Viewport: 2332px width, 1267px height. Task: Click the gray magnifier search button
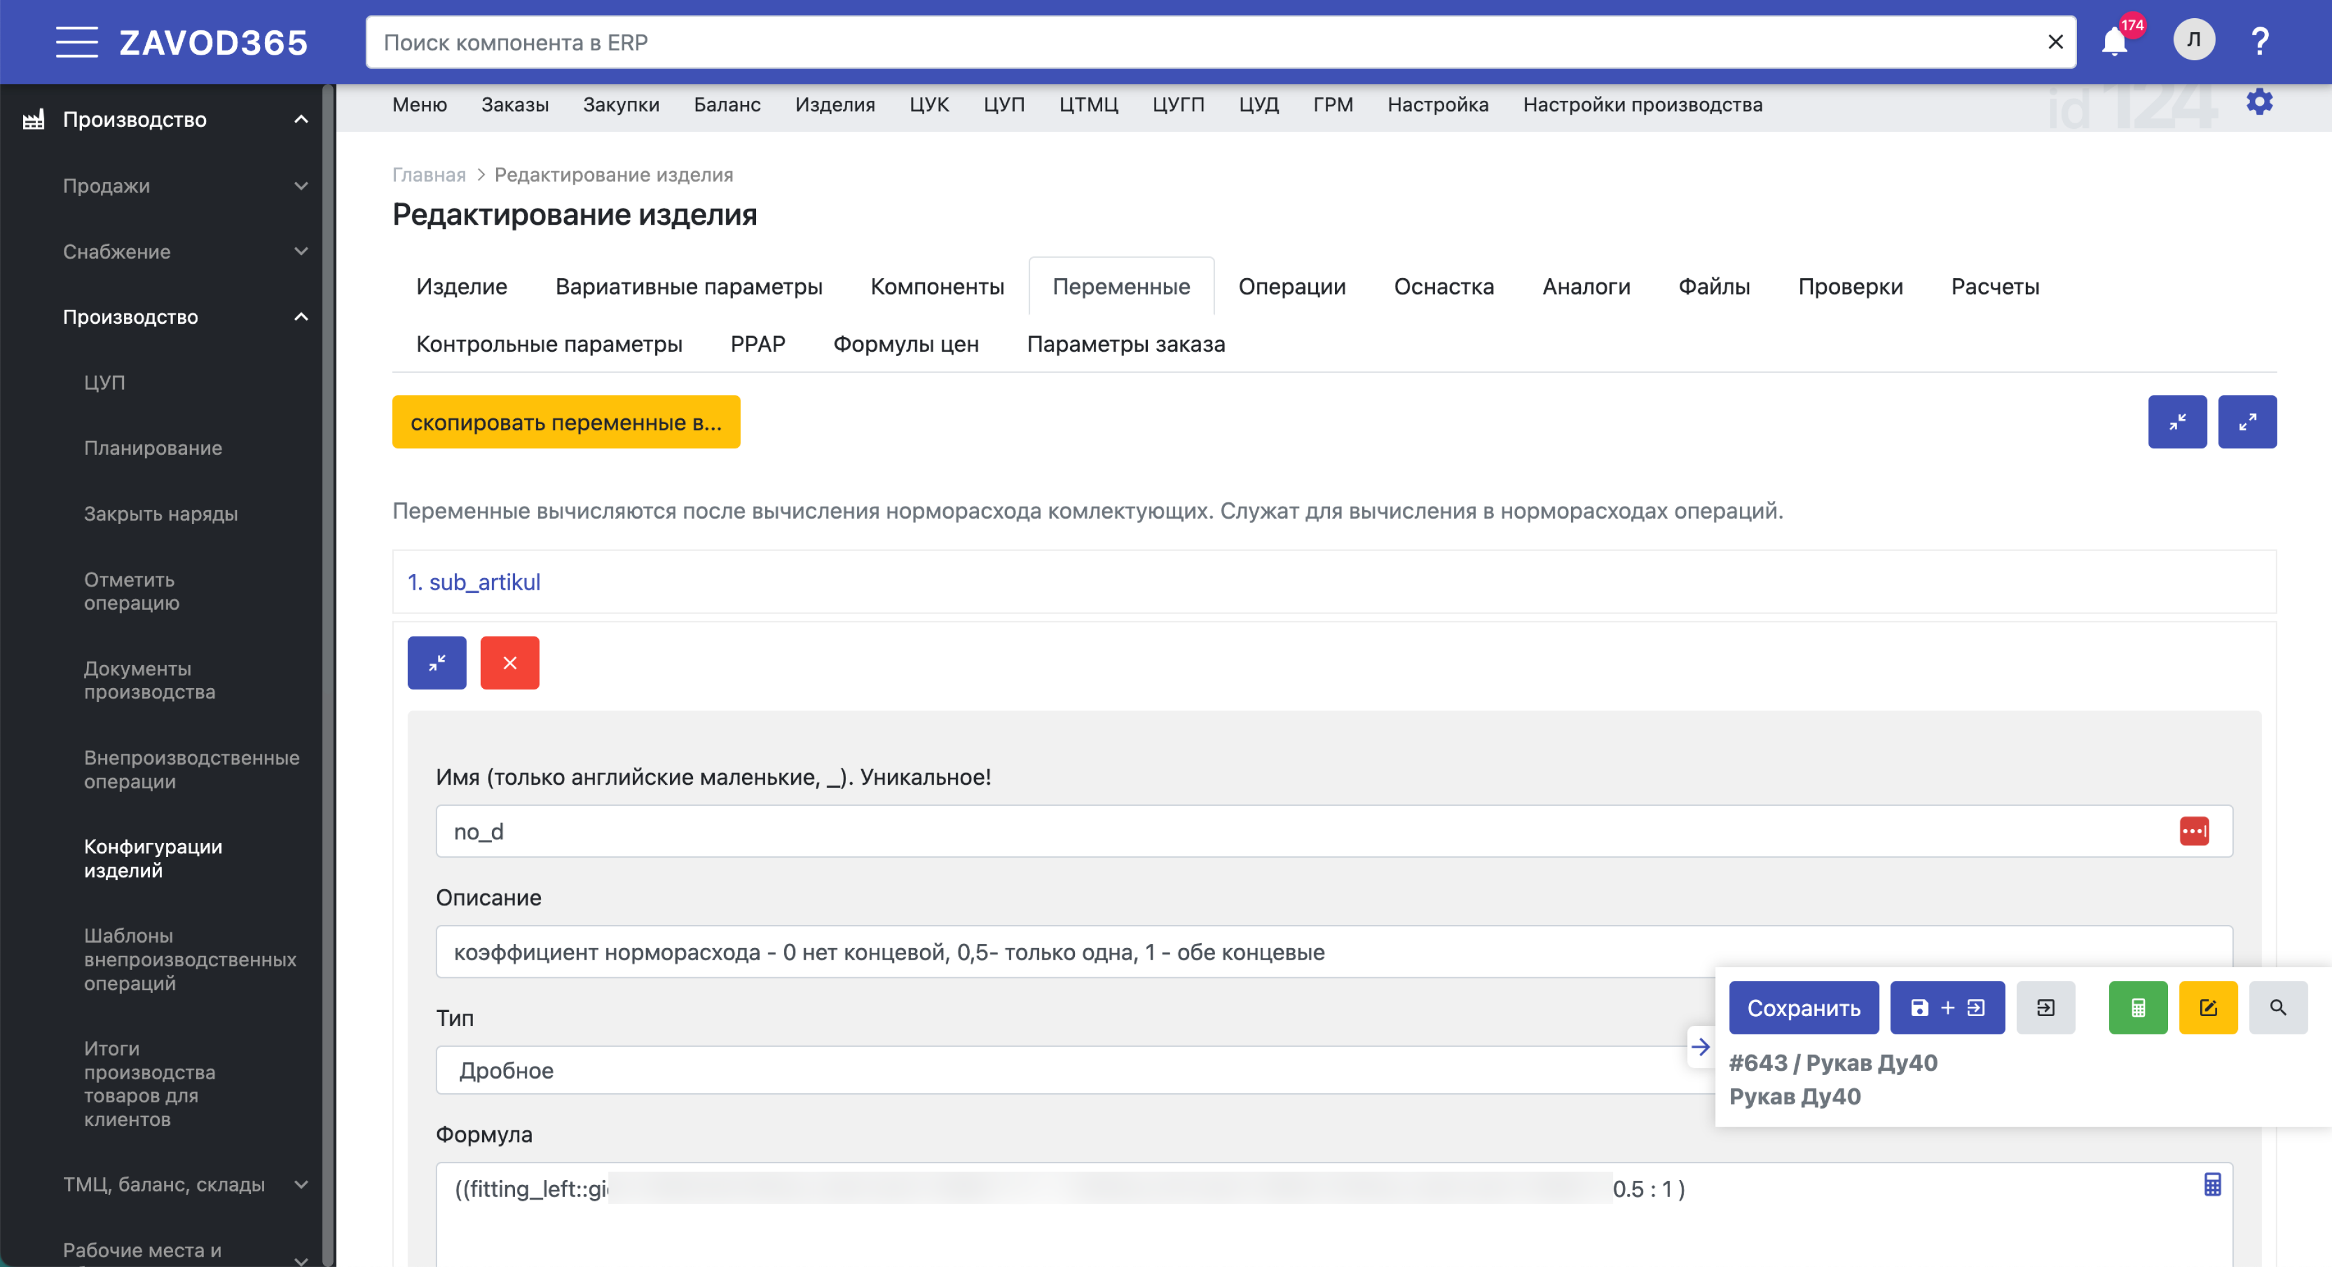(2278, 1008)
